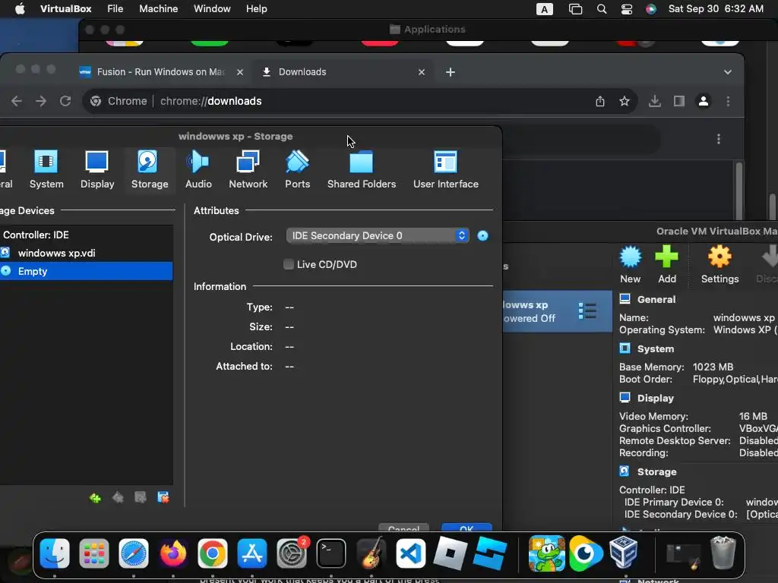The width and height of the screenshot is (778, 583).
Task: Close the Fusion tab
Action: coord(239,72)
